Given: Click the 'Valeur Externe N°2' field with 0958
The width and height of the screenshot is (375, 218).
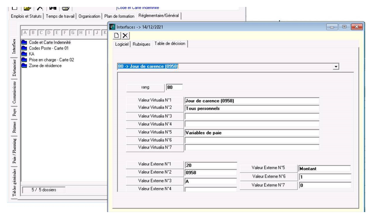Looking at the screenshot, I should click(x=211, y=172).
